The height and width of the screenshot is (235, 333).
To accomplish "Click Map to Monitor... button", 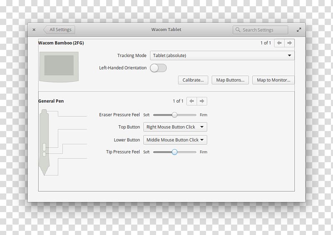I will [273, 80].
